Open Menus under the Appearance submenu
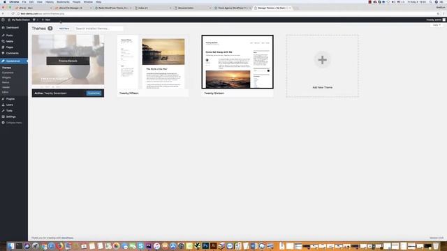447x251 pixels. [6, 82]
